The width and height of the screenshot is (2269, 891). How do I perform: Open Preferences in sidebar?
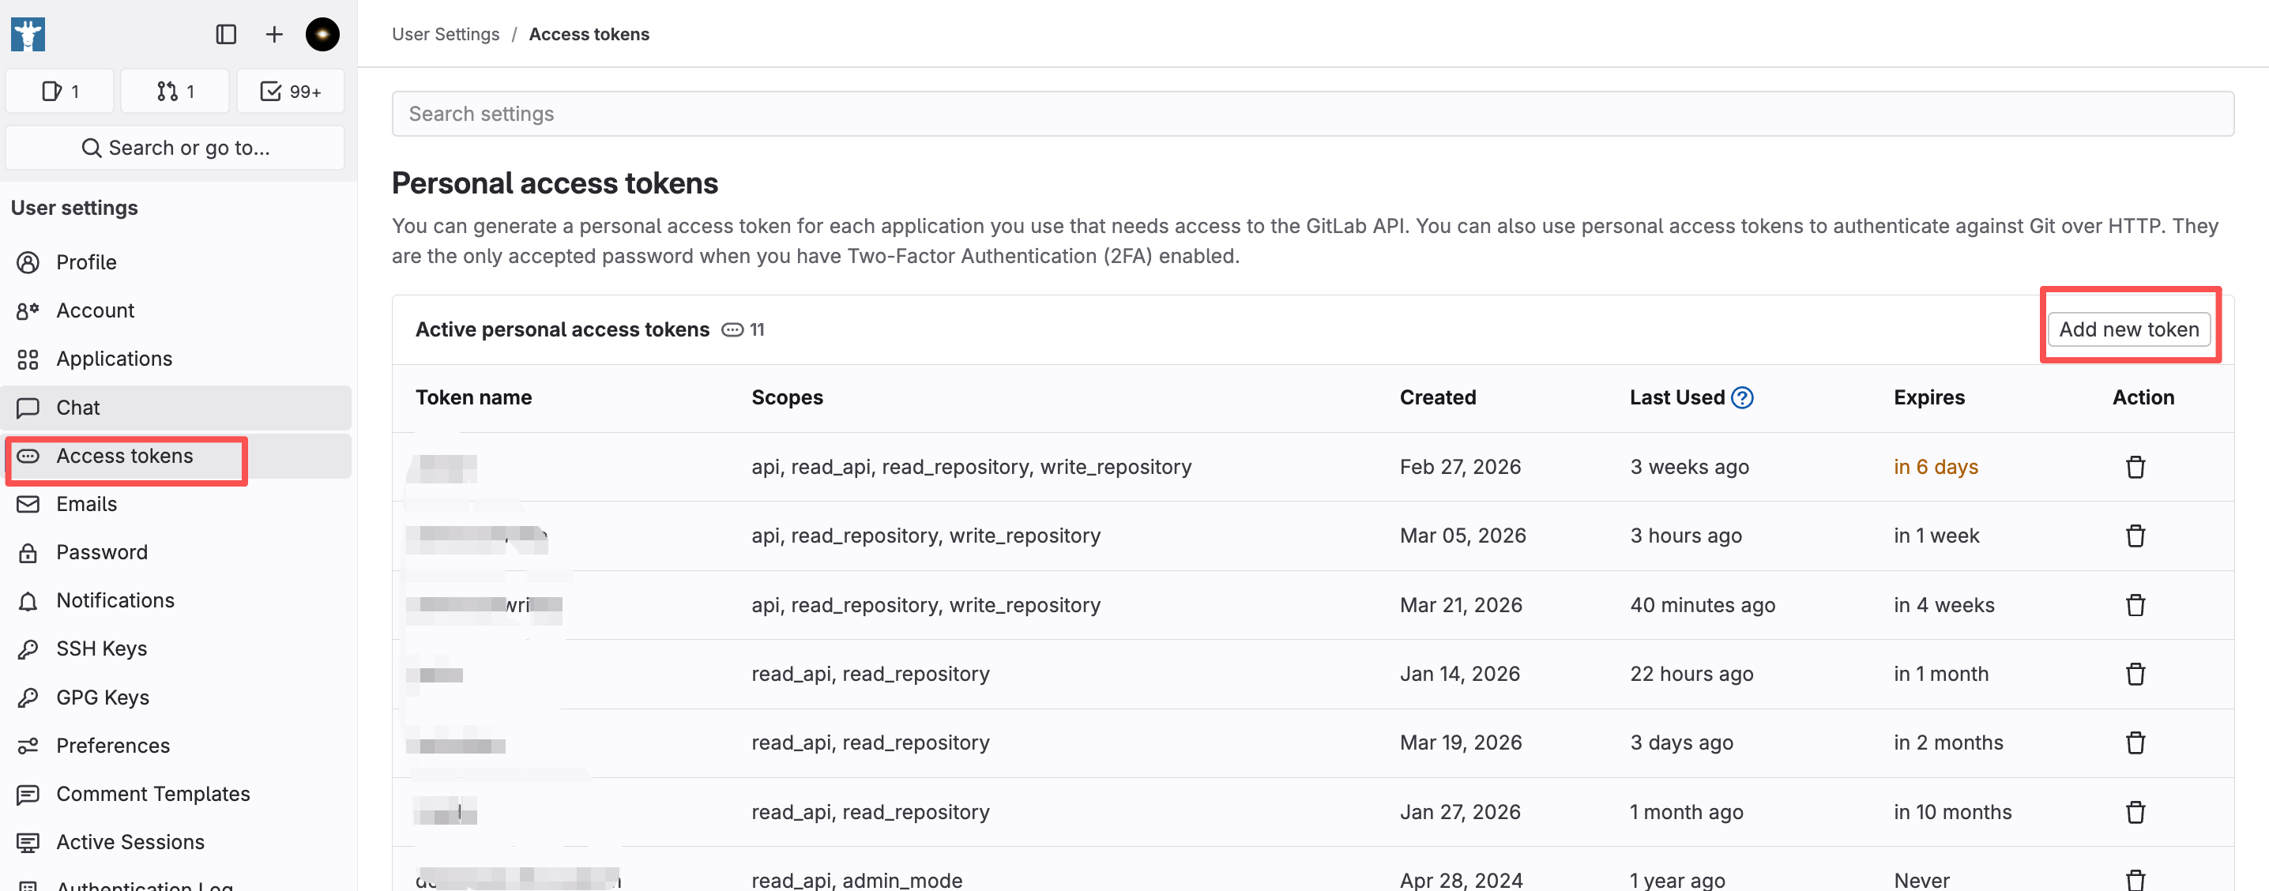(x=113, y=746)
